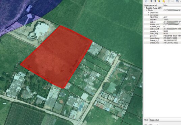
Task: Clear the identify results
Action: (164, 1)
